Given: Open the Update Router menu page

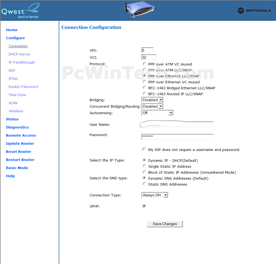Looking at the screenshot, I should 20,143.
